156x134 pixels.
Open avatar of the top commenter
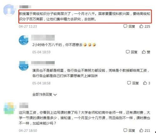point(9,10)
